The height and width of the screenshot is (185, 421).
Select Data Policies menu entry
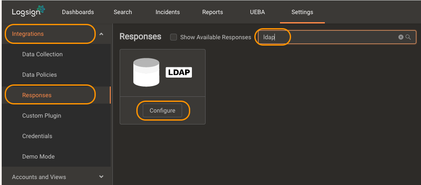pos(39,75)
